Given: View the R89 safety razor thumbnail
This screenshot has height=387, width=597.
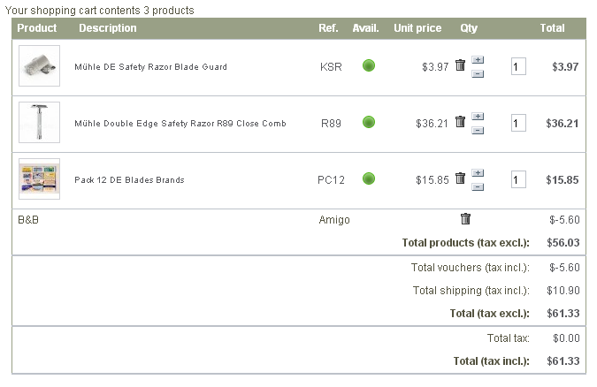Looking at the screenshot, I should tap(39, 122).
